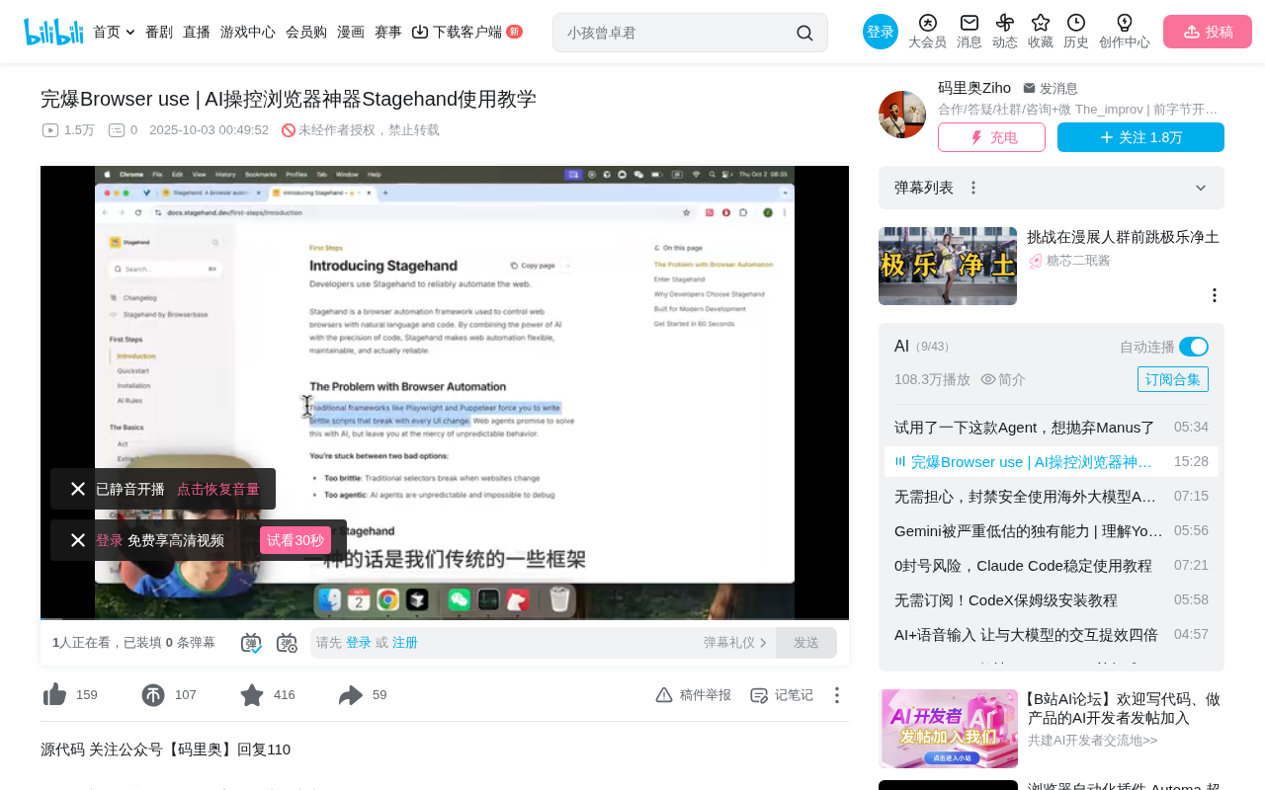Click the 投稿 upload button
Screen dimensions: 1265x790
tap(1208, 32)
